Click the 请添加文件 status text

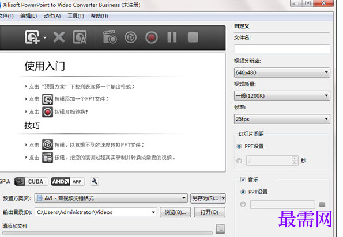15,226
